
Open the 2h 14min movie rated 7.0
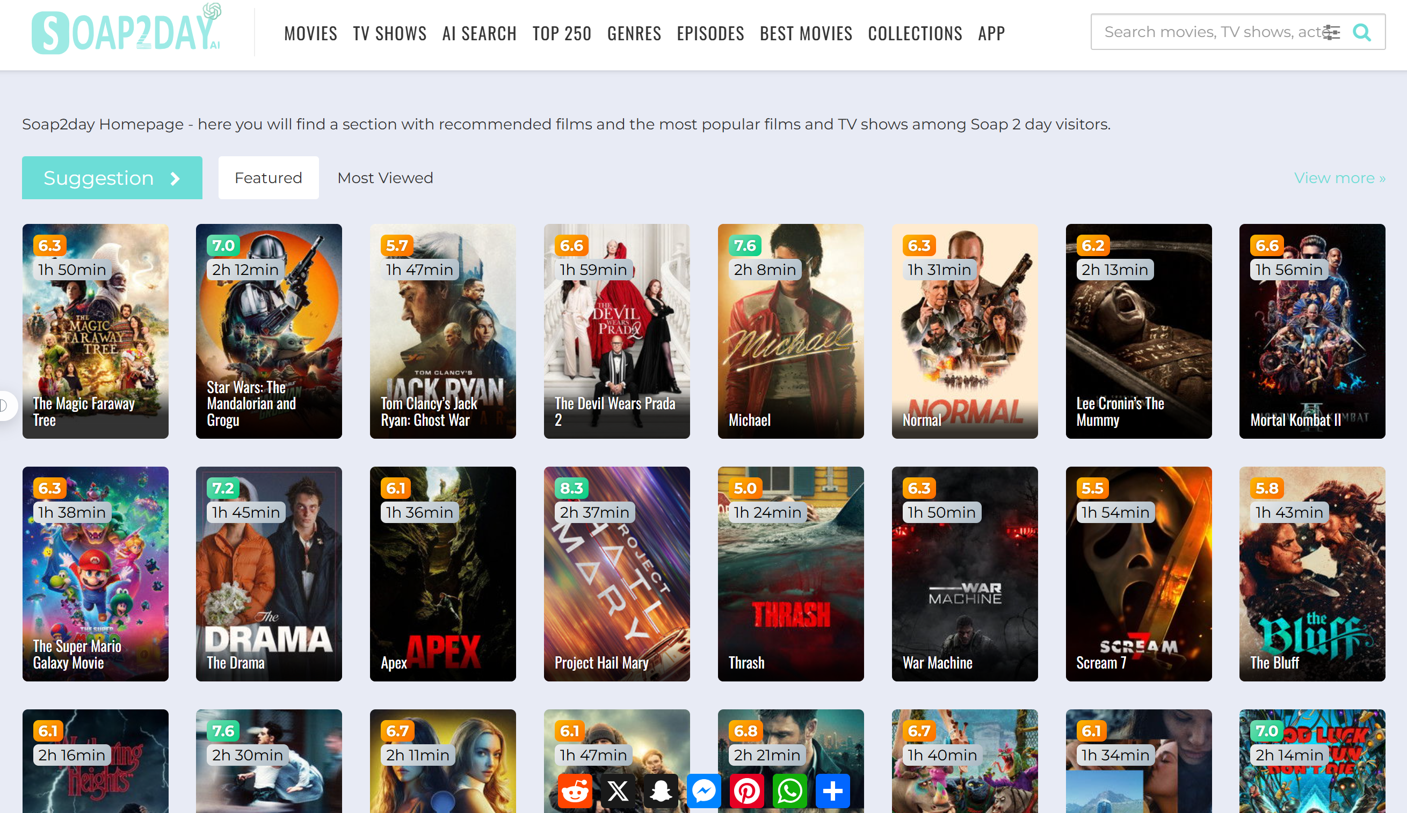tap(1312, 761)
